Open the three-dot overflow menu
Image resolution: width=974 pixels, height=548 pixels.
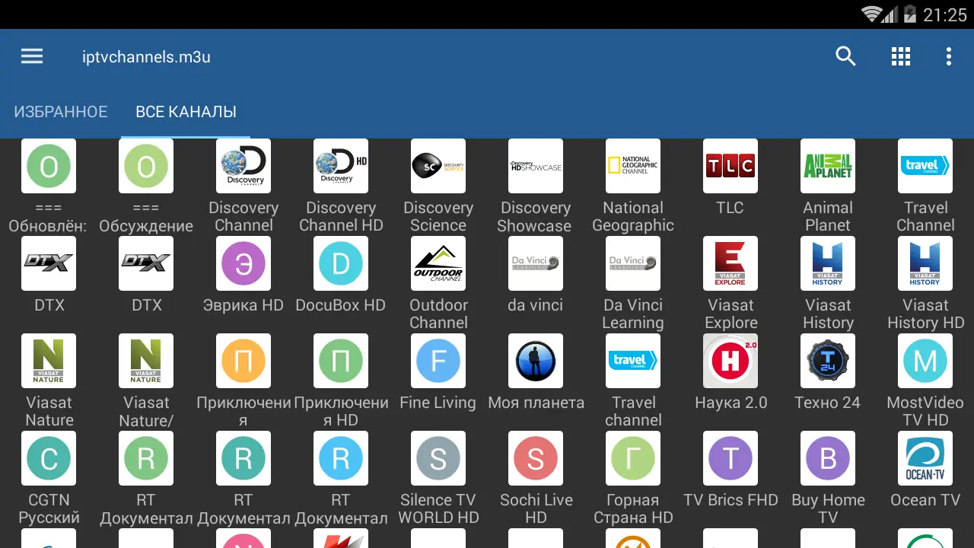[948, 56]
